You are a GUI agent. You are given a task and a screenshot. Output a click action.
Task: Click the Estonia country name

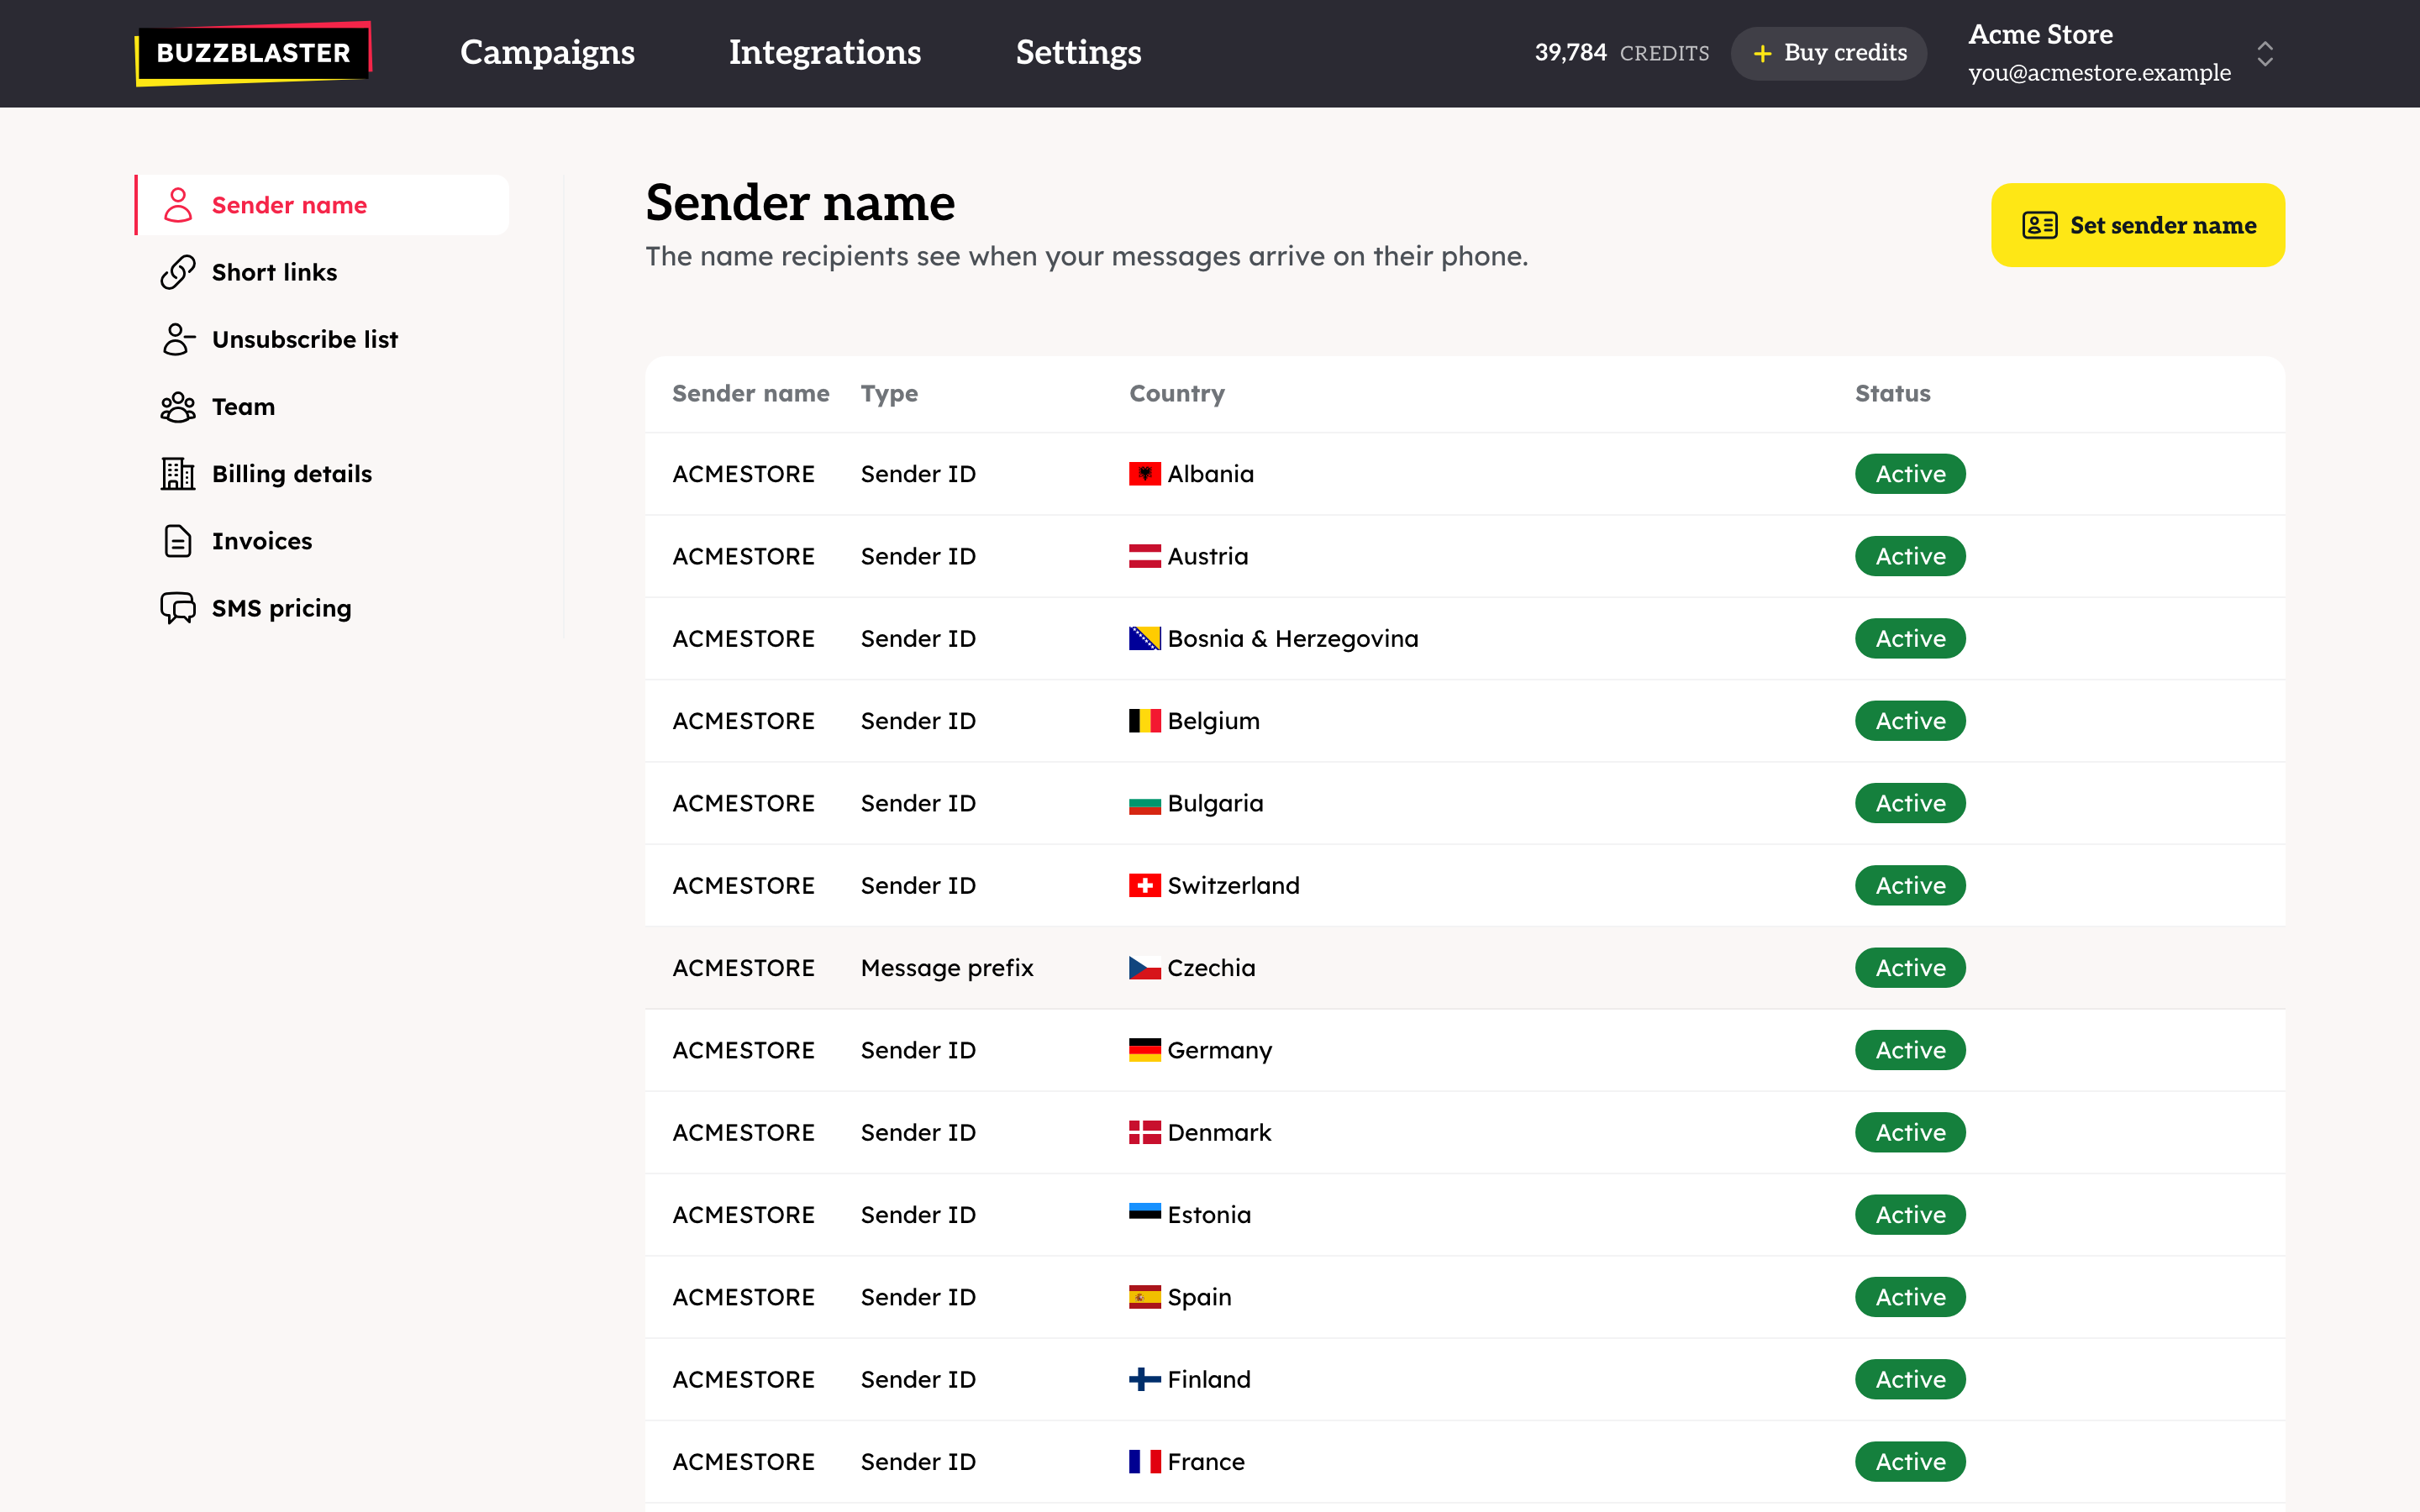[1209, 1215]
